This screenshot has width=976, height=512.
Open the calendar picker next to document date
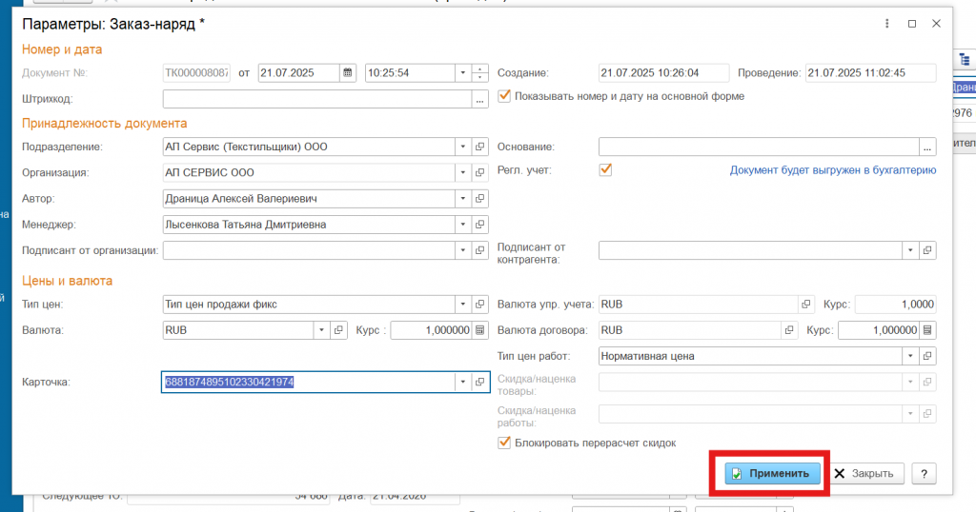[x=348, y=73]
